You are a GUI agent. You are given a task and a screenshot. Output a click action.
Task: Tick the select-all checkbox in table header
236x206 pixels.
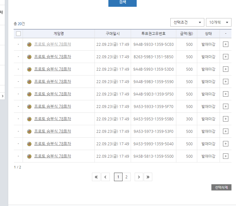click(18, 34)
